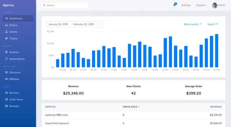231x127 pixels.
Task: Click the Support link
Action: 201,5
